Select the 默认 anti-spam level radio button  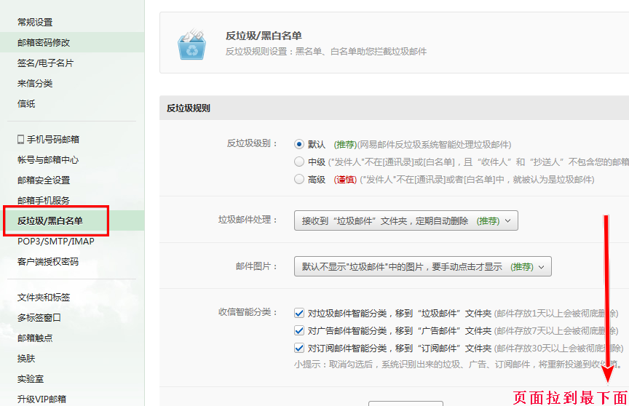click(298, 144)
